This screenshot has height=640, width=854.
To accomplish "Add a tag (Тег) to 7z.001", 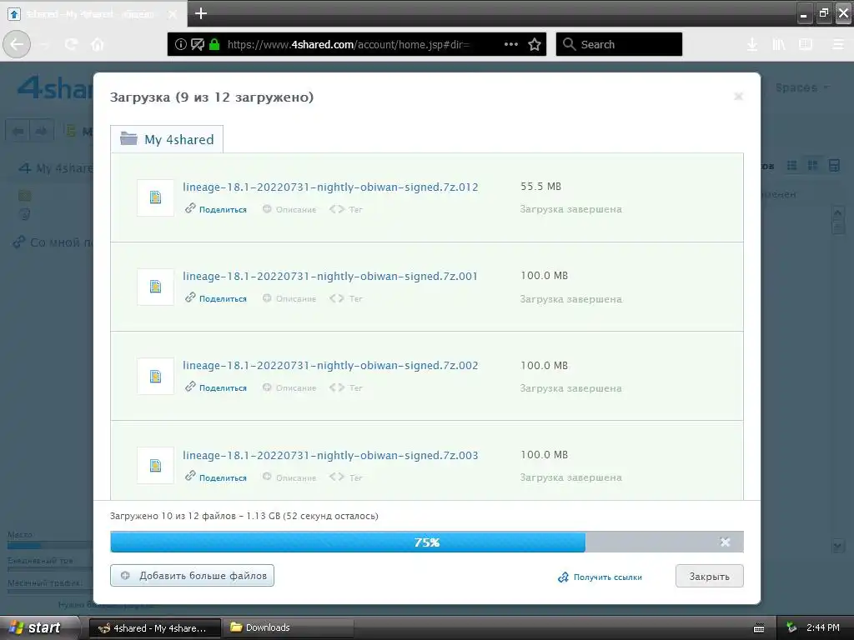I will 346,299.
